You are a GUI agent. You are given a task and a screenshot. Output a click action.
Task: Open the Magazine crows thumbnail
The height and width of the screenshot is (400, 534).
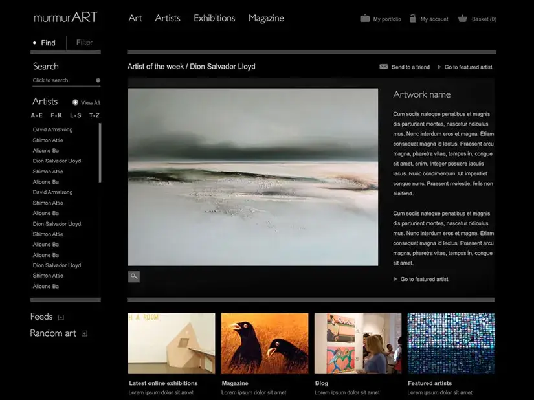(x=265, y=343)
